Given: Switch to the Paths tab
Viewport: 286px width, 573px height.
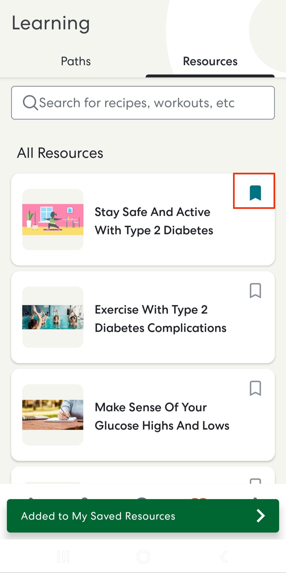Looking at the screenshot, I should (x=76, y=61).
